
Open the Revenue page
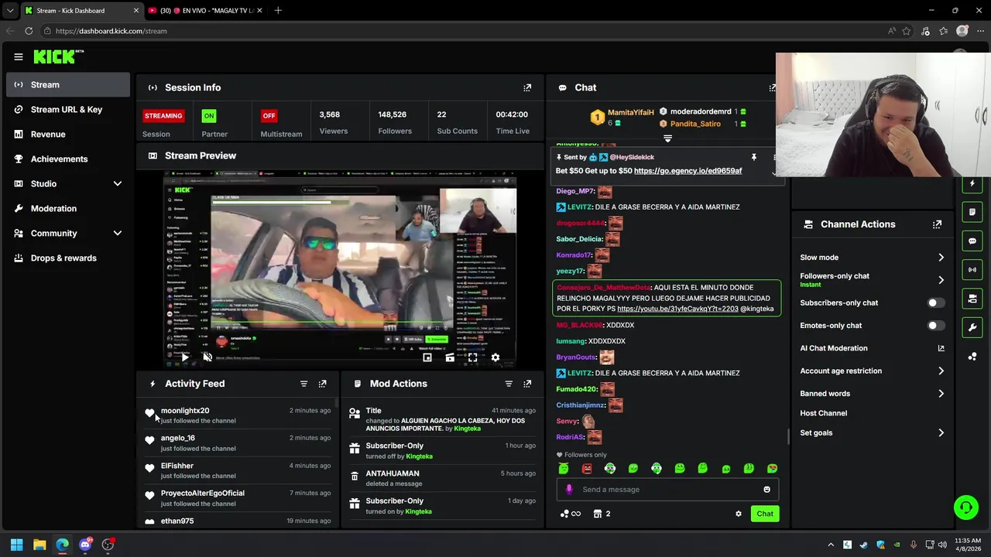pos(68,135)
